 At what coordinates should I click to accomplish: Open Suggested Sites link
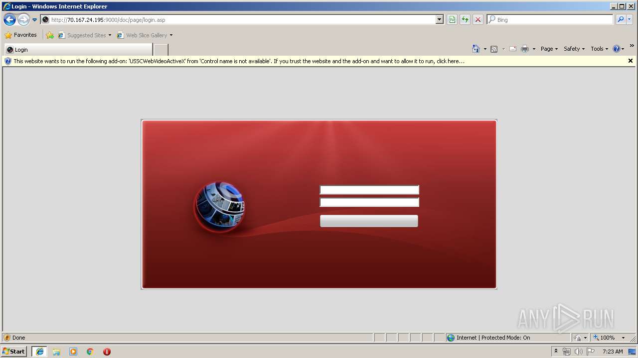85,35
